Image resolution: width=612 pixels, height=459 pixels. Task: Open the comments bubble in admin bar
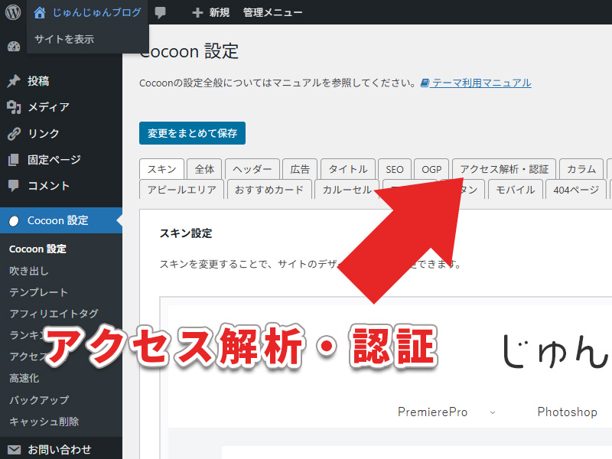pyautogui.click(x=160, y=12)
